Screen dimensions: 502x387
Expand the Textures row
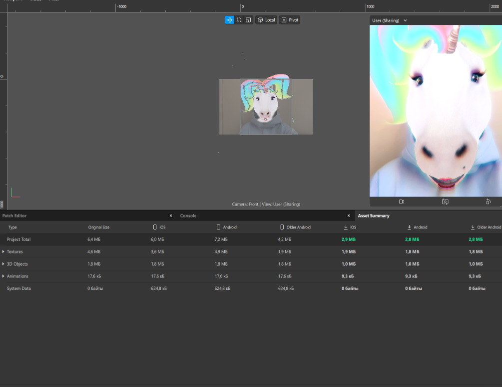pos(3,252)
